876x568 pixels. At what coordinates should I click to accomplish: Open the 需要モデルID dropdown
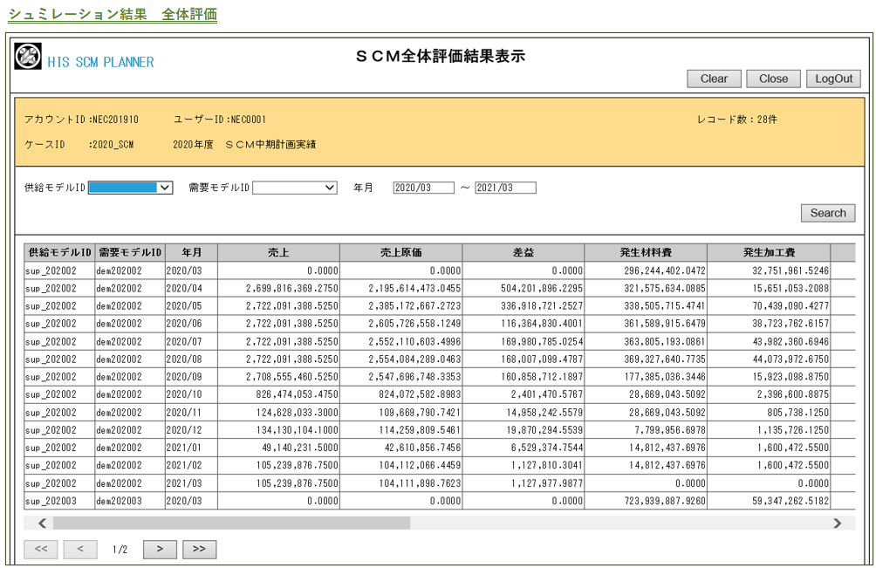(294, 188)
